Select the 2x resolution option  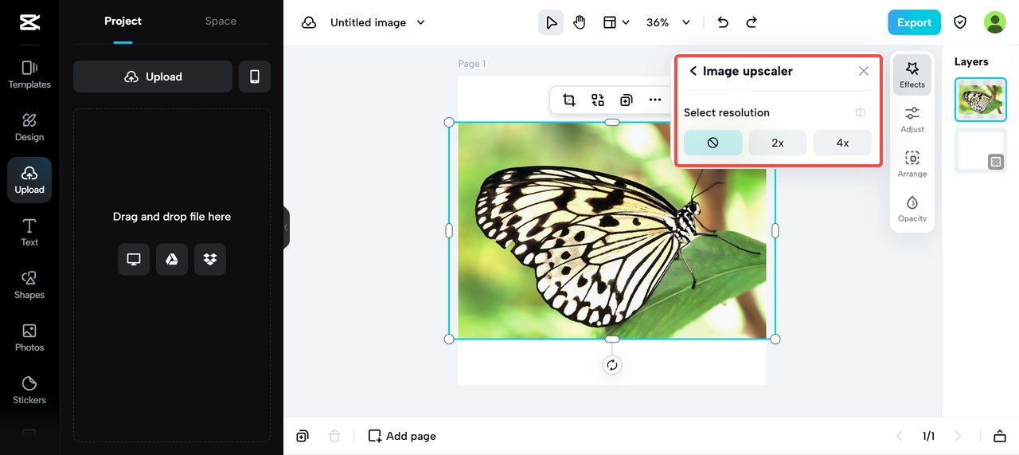778,143
